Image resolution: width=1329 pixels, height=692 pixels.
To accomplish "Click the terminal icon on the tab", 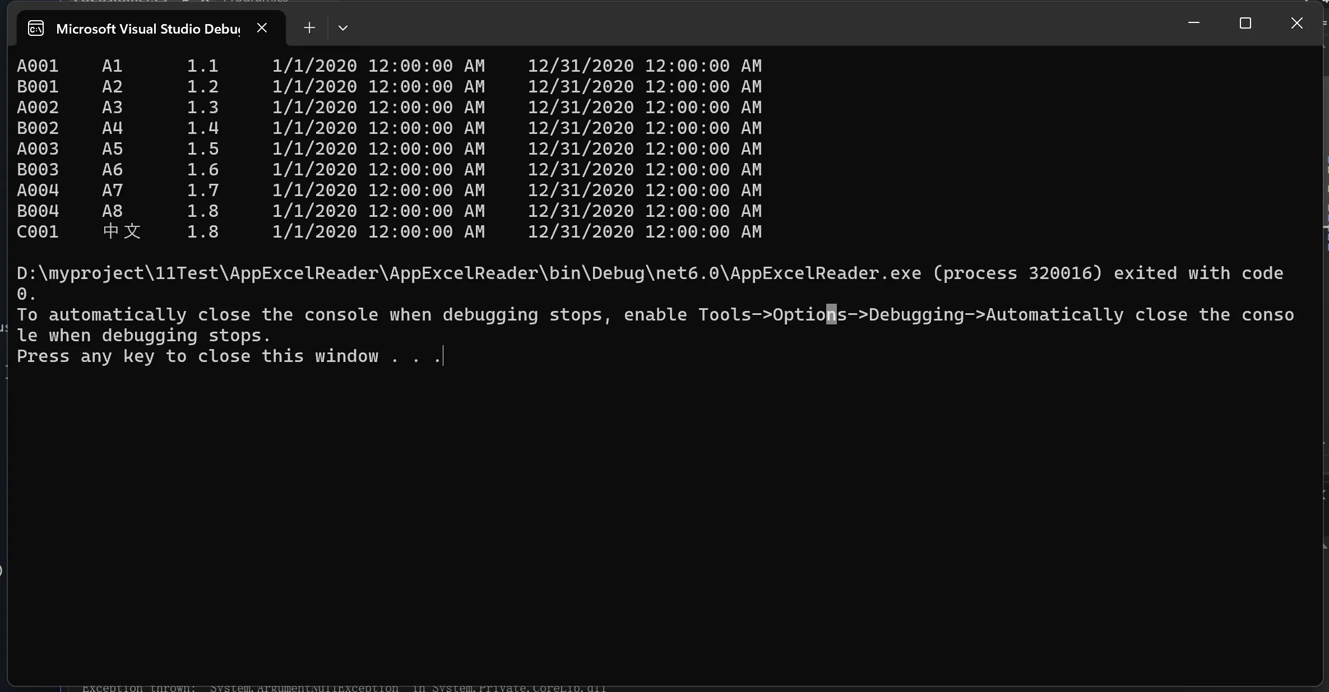I will [36, 29].
